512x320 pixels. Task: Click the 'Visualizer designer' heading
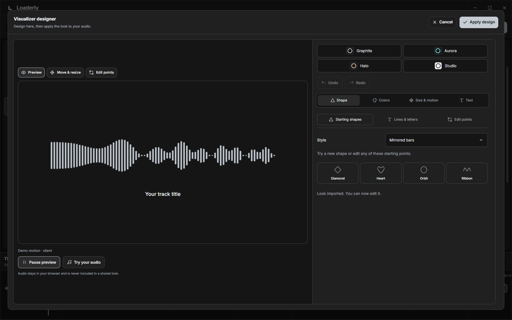(35, 19)
